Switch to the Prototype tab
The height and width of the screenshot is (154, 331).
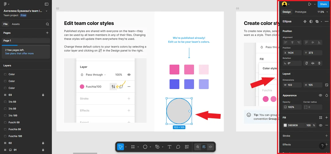coord(301,12)
